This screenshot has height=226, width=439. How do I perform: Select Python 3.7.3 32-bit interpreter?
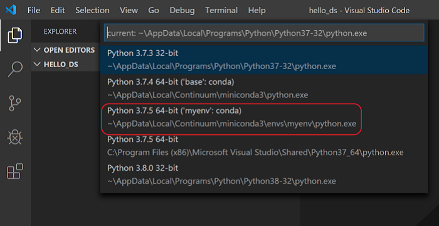point(264,60)
